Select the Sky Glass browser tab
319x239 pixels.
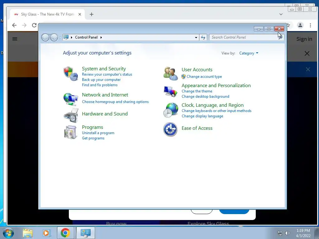coord(47,14)
